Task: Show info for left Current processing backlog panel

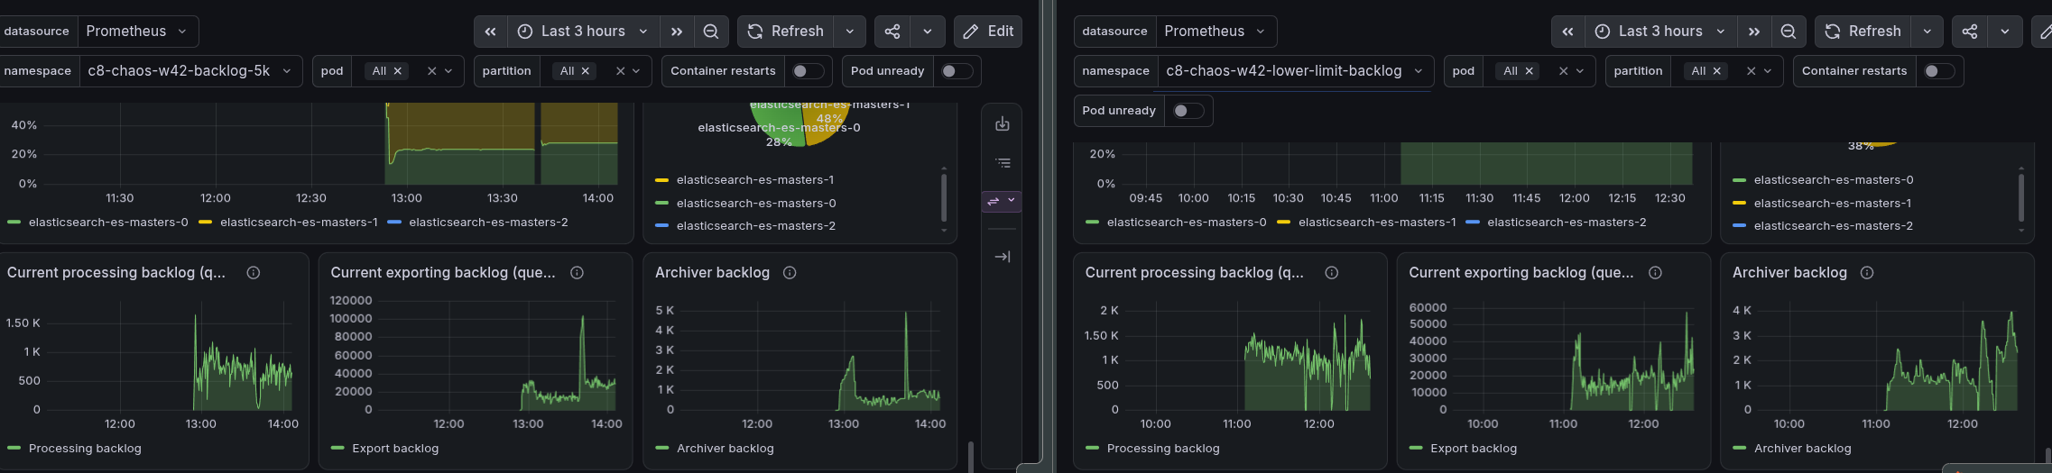Action: point(254,273)
